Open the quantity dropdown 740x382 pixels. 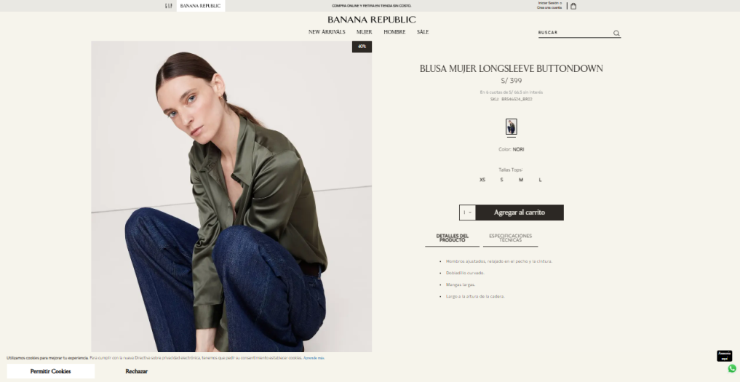coord(467,212)
